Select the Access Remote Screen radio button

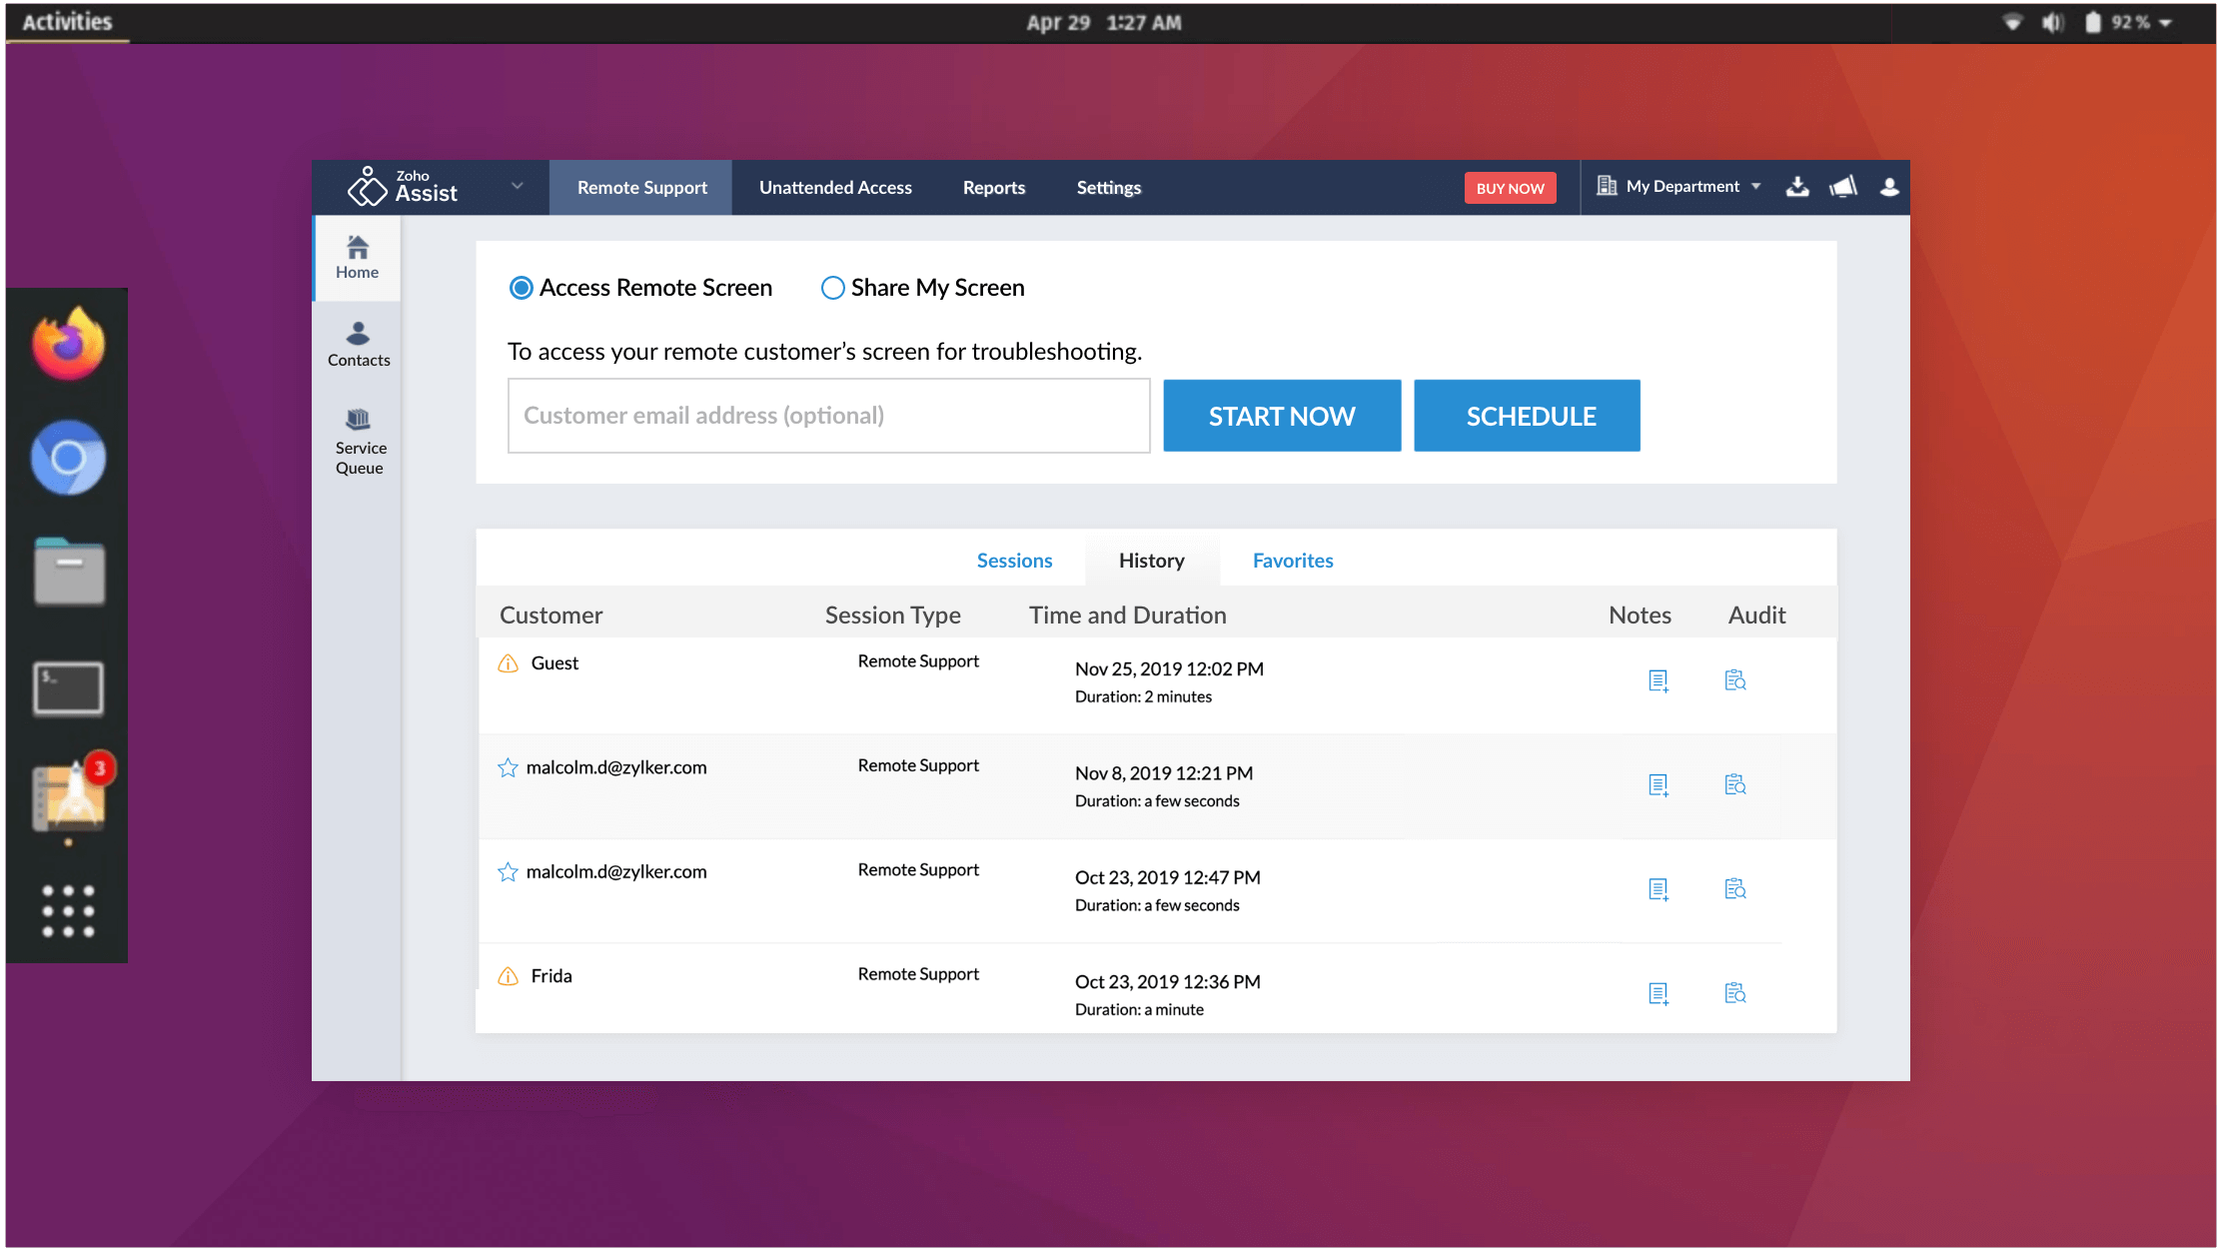[x=522, y=287]
